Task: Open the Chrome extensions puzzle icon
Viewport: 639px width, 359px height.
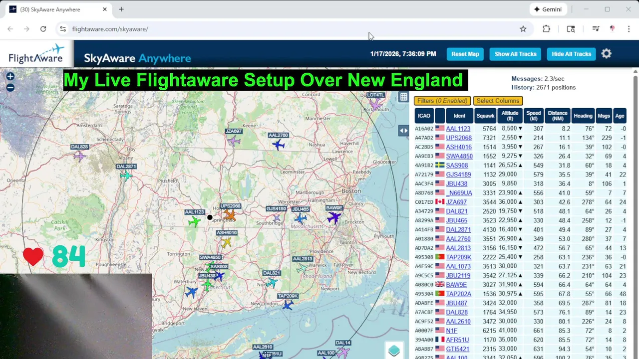Action: [547, 29]
